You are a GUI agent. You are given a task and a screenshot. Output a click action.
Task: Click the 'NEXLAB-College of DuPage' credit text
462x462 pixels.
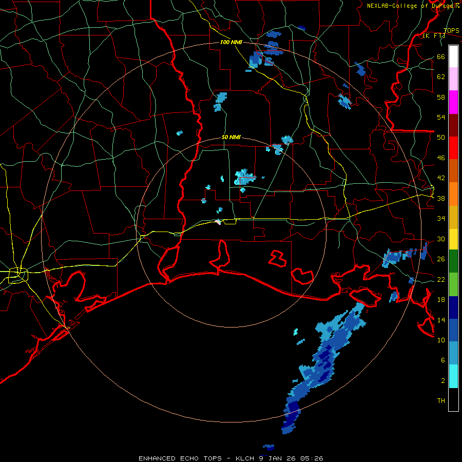point(411,6)
